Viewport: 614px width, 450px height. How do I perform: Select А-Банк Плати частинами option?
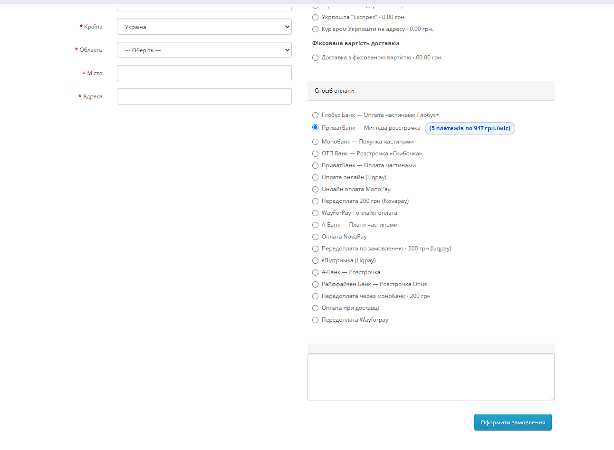[315, 225]
